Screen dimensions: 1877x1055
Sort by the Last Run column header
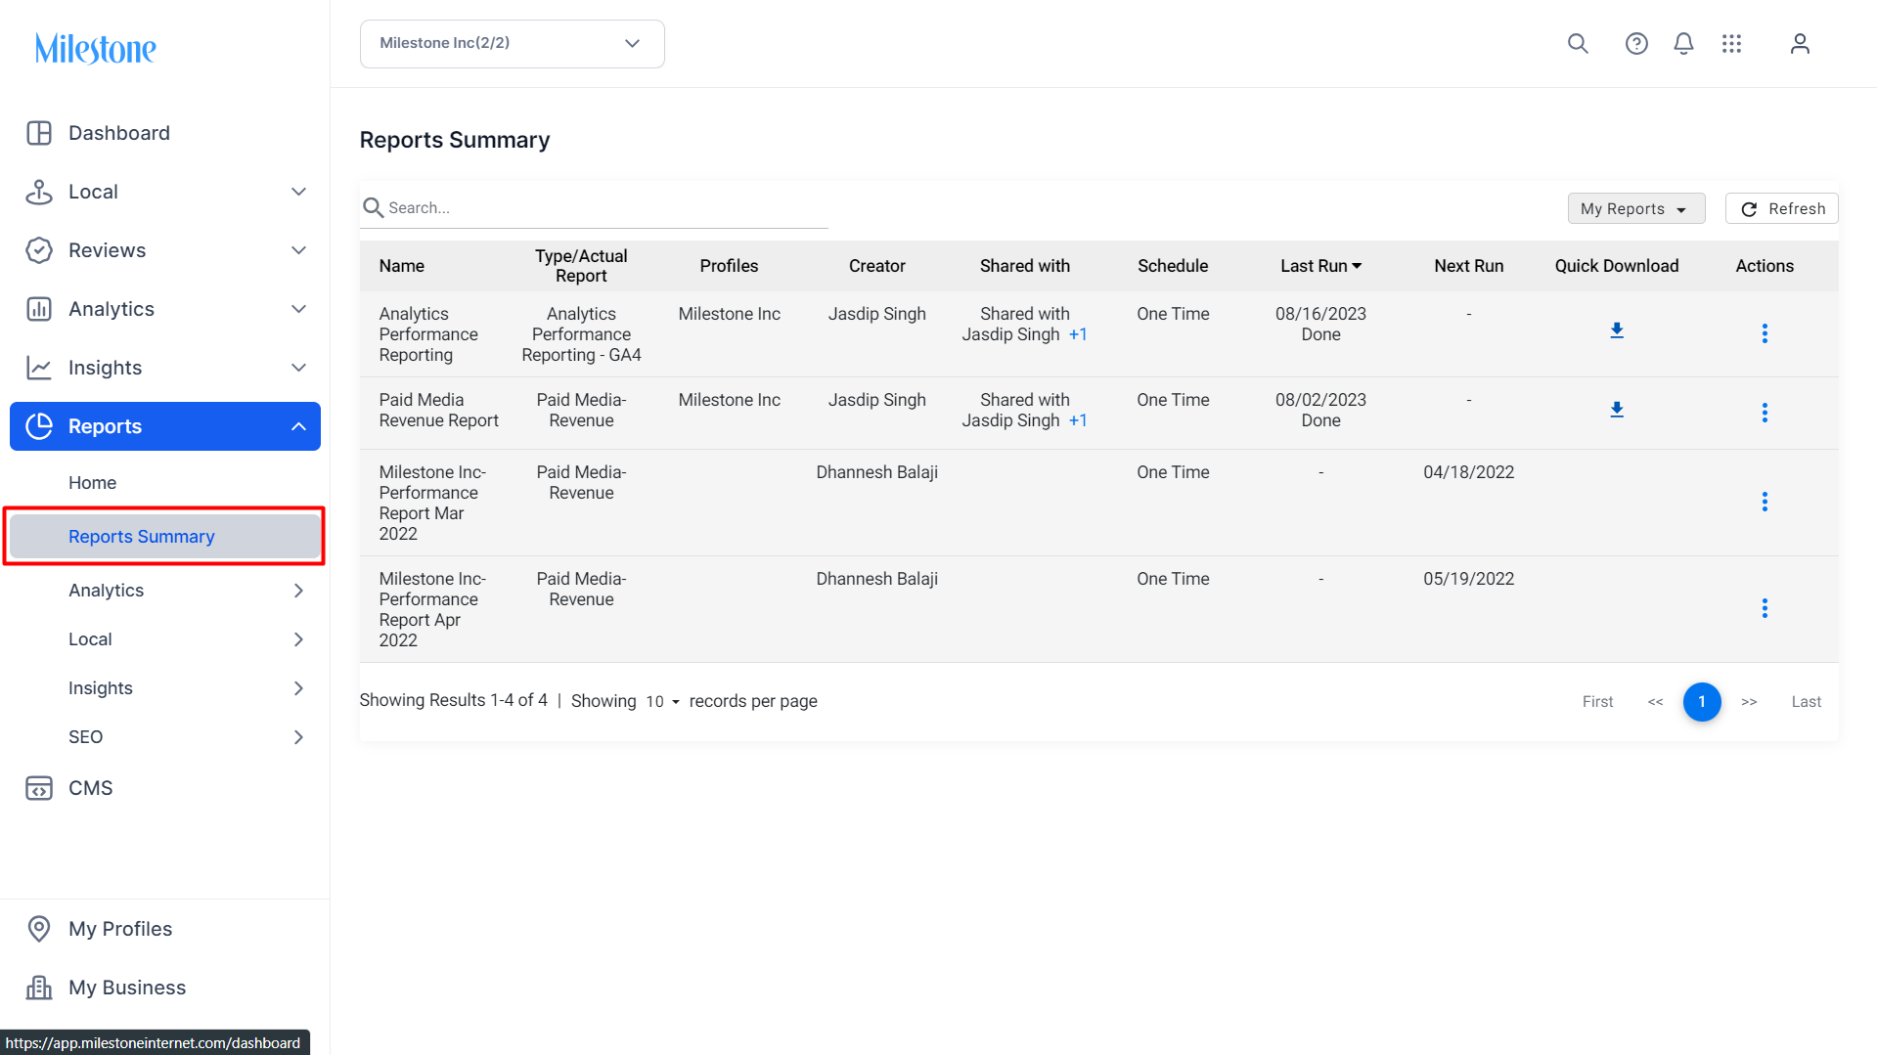[1320, 266]
